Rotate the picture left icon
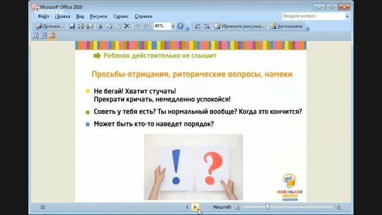This screenshot has width=382, height=215. click(x=198, y=26)
